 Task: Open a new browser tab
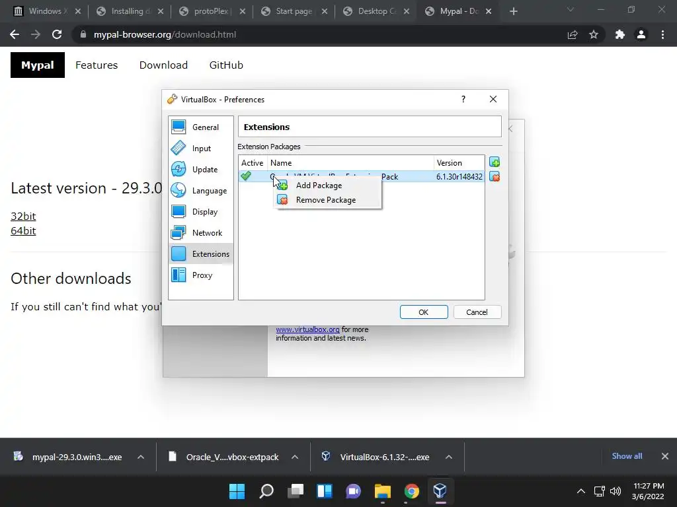pos(513,12)
